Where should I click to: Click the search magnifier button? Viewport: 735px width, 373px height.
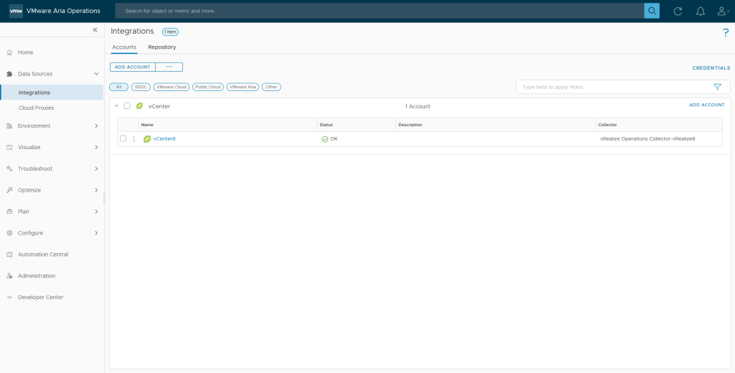click(652, 11)
